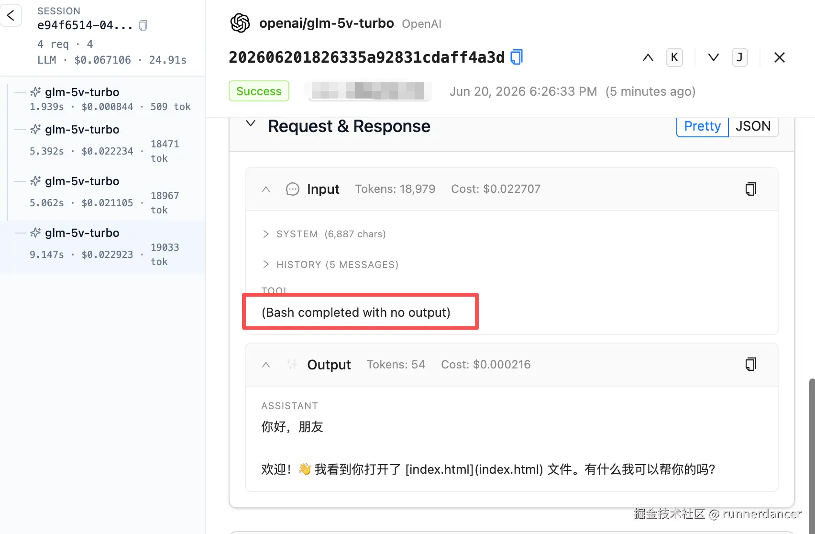This screenshot has width=815, height=534.
Task: Click the Output Tokens: 54 value
Action: 396,365
